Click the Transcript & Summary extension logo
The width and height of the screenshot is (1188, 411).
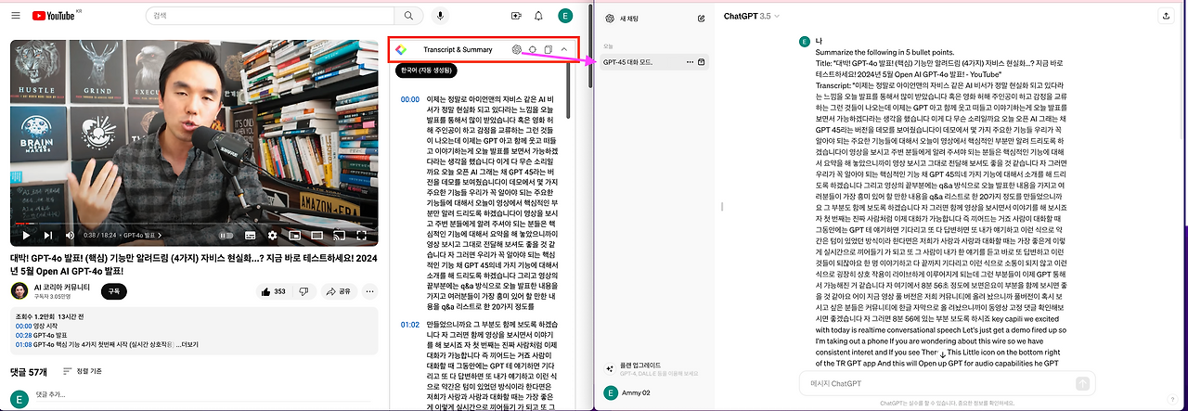pyautogui.click(x=401, y=48)
